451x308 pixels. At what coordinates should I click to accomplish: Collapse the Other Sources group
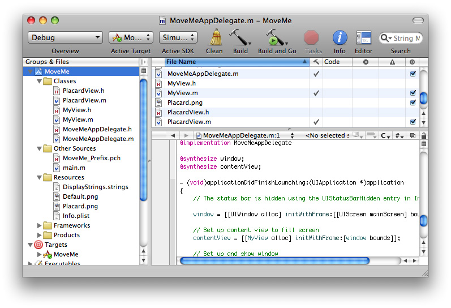(x=40, y=149)
